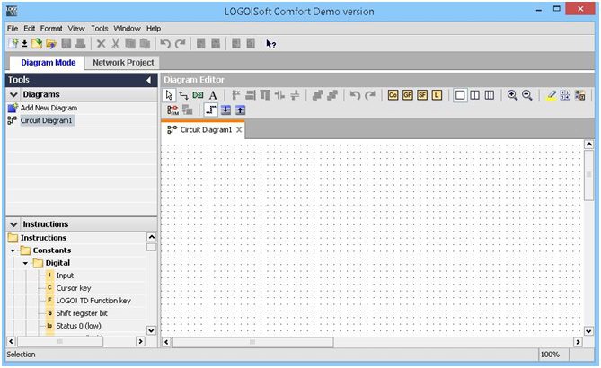Click the Simulation icon on second toolbar row
This screenshot has width=601, height=368.
pyautogui.click(x=172, y=110)
